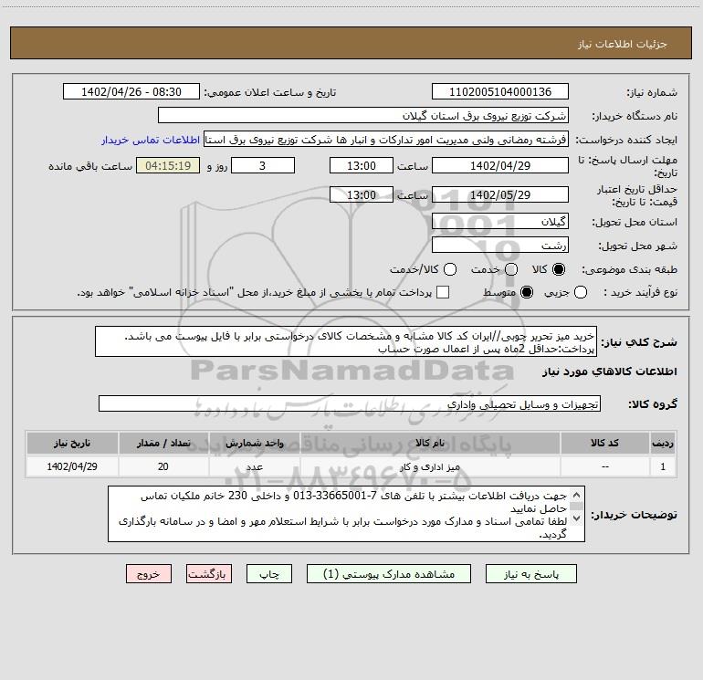Viewport: 703px width, 680px height.
Task: Select the کالا radio button
Action: [x=559, y=269]
